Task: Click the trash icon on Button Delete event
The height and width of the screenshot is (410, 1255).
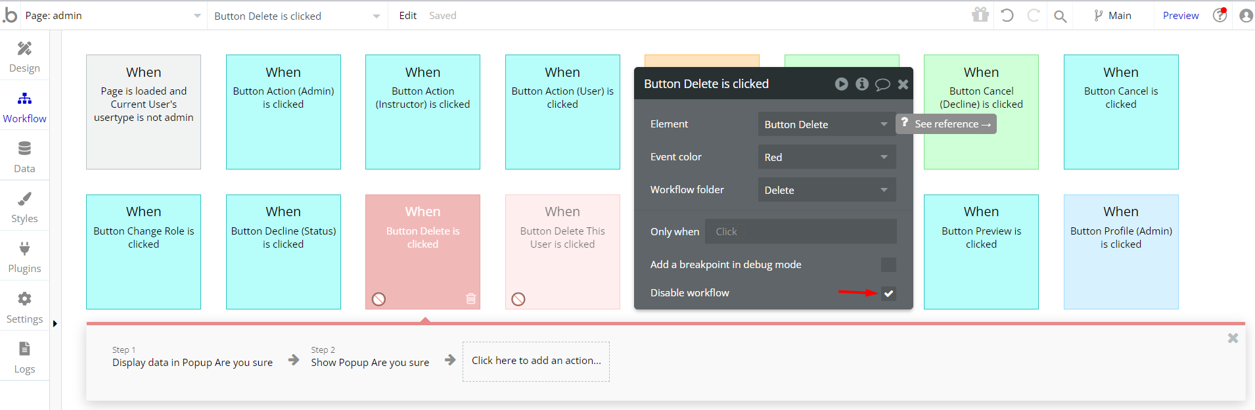Action: coord(470,299)
